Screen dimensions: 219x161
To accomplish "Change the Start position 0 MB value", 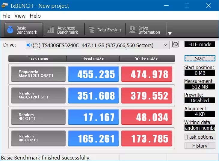I will click(200, 73).
